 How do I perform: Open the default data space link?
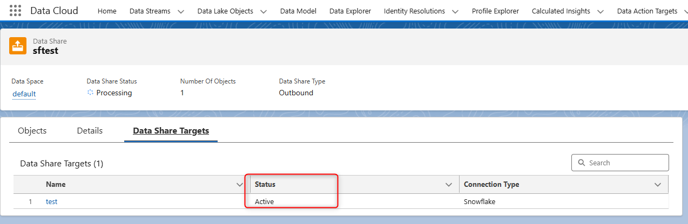pyautogui.click(x=24, y=94)
